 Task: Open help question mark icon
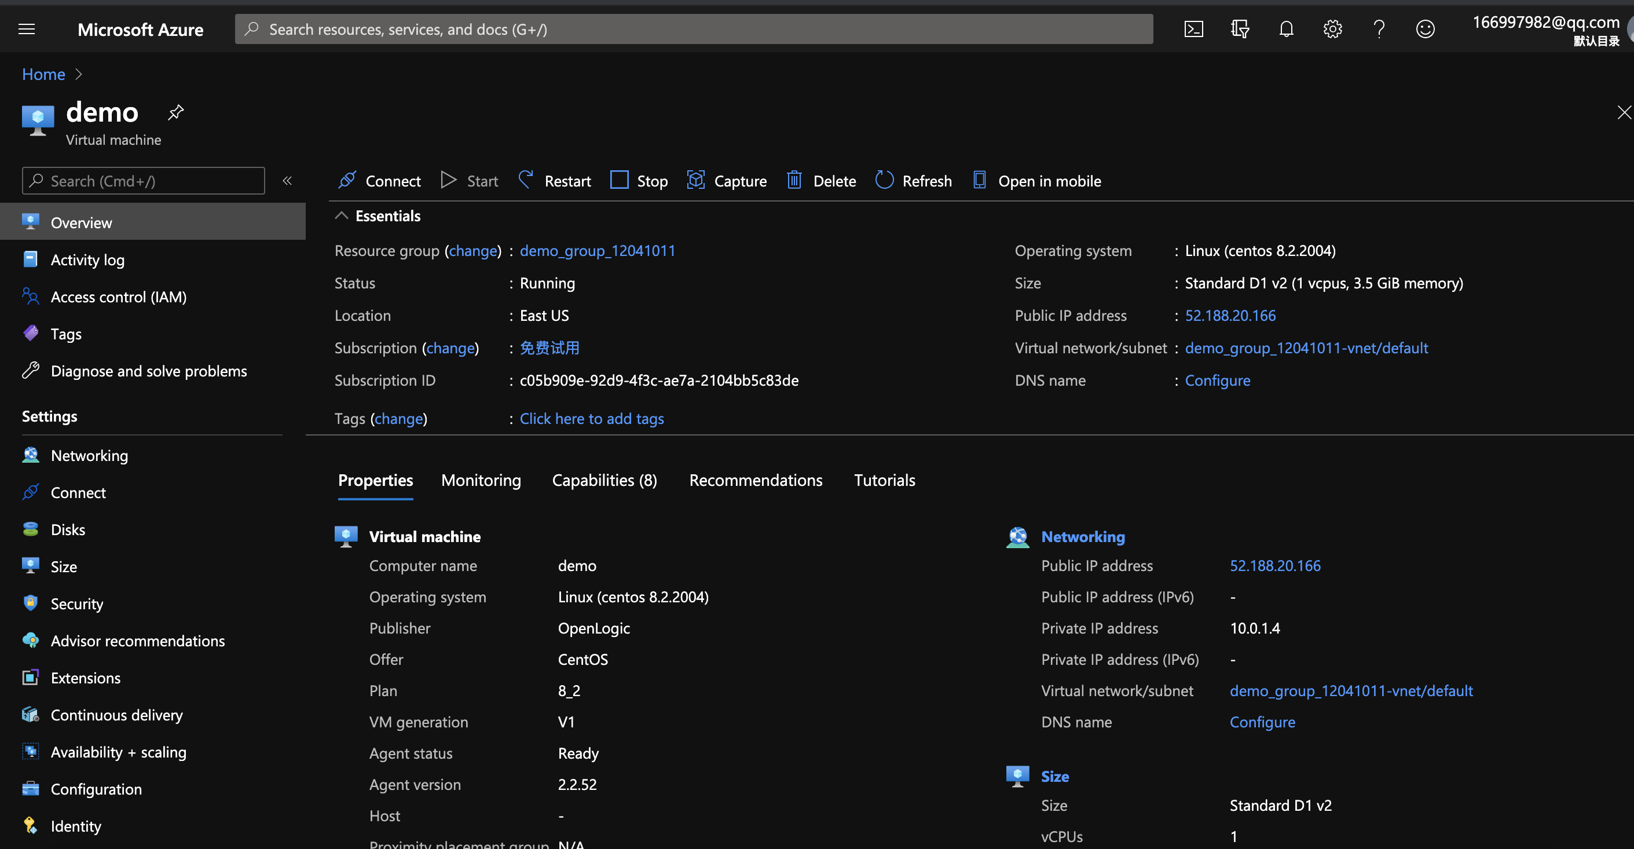click(x=1379, y=29)
